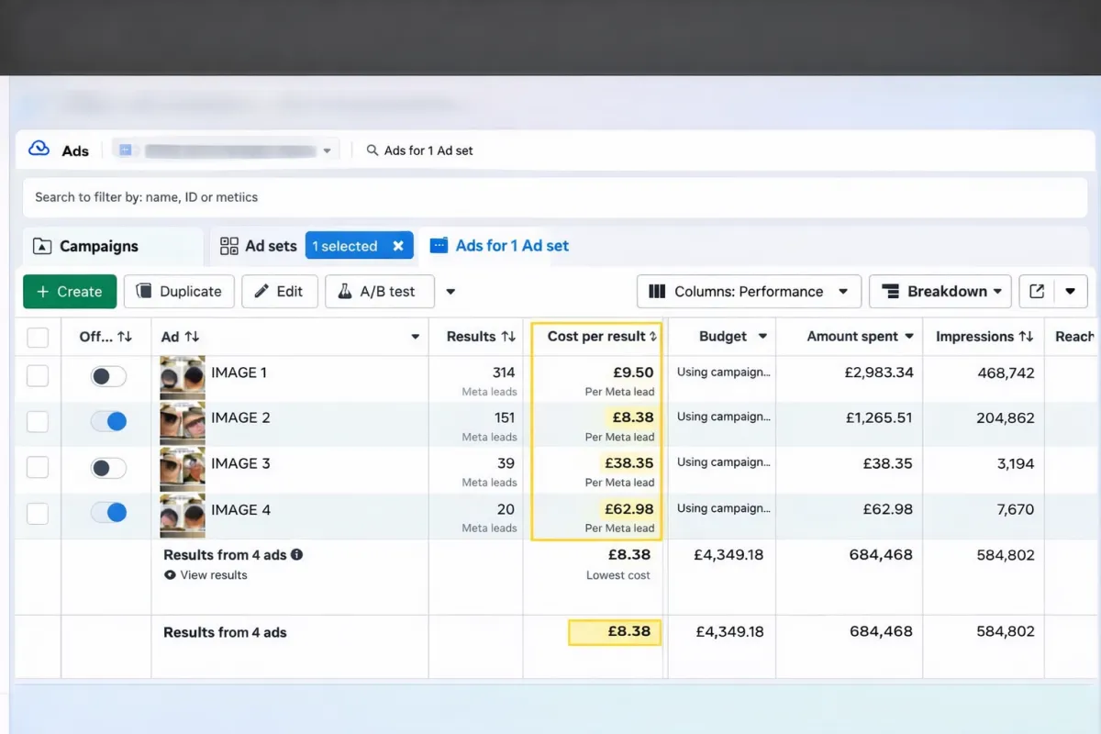Toggle IMAGE 1 ad on
The width and height of the screenshot is (1101, 734).
coord(108,376)
